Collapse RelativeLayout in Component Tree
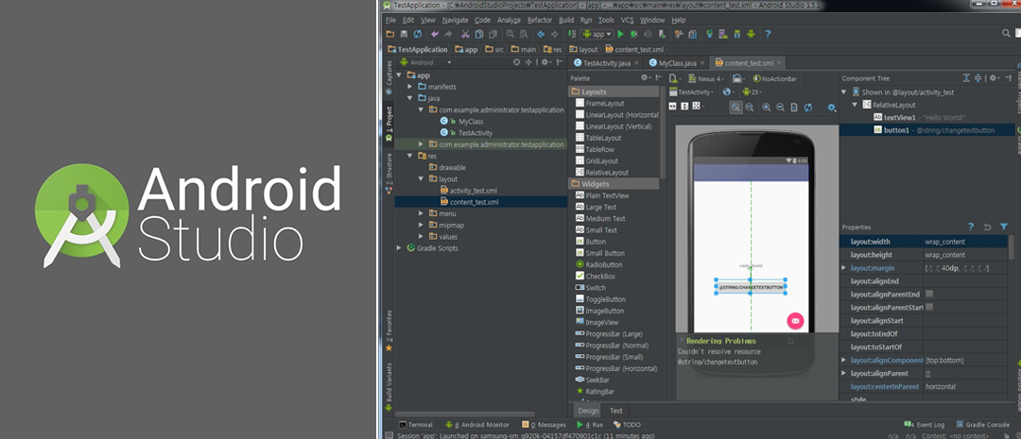 (855, 104)
